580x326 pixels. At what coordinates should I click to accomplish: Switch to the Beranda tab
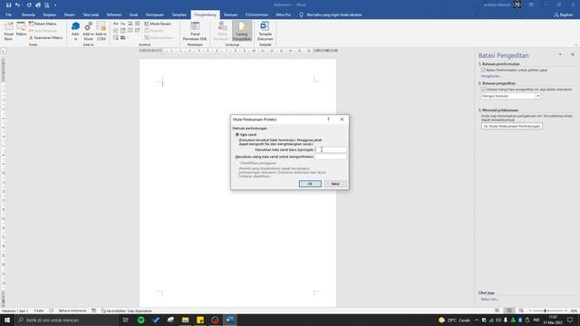point(28,14)
